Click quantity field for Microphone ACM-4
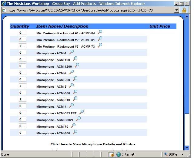The height and width of the screenshot is (158, 194). [22, 106]
